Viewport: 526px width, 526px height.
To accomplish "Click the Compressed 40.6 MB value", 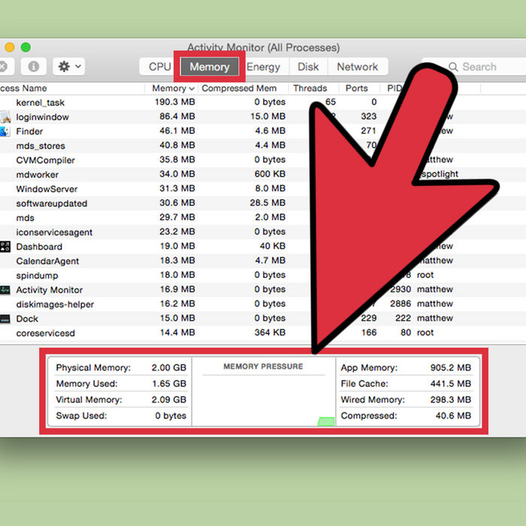I will (x=453, y=416).
